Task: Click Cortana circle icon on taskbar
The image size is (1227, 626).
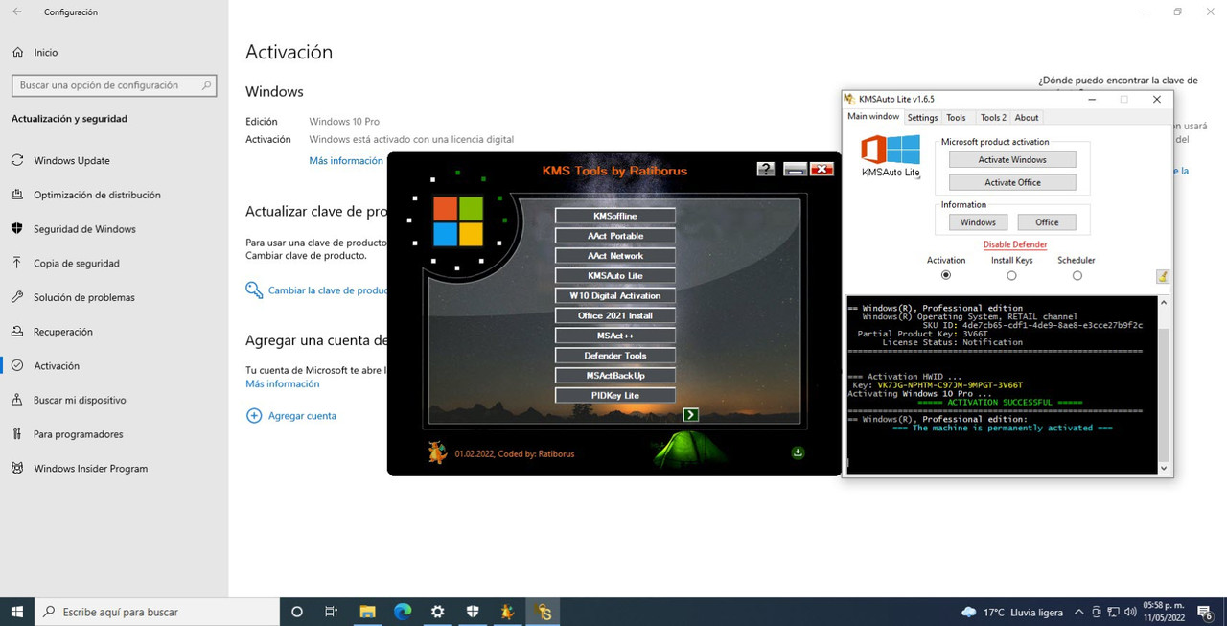Action: point(296,612)
